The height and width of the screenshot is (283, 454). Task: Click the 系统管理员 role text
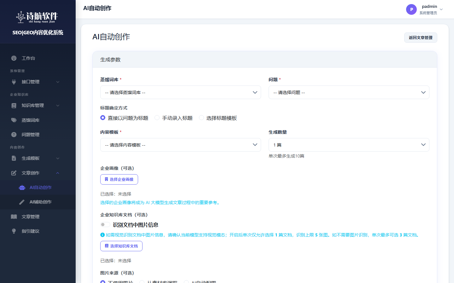tap(428, 13)
